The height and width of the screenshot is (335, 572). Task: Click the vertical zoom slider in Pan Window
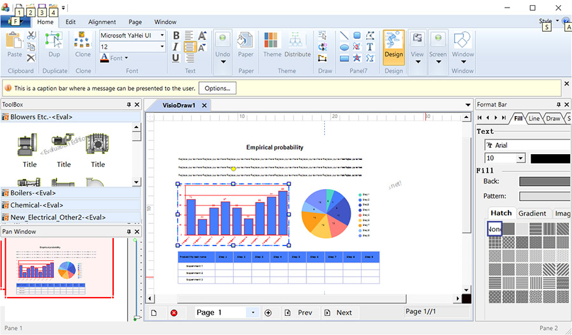pos(135,279)
